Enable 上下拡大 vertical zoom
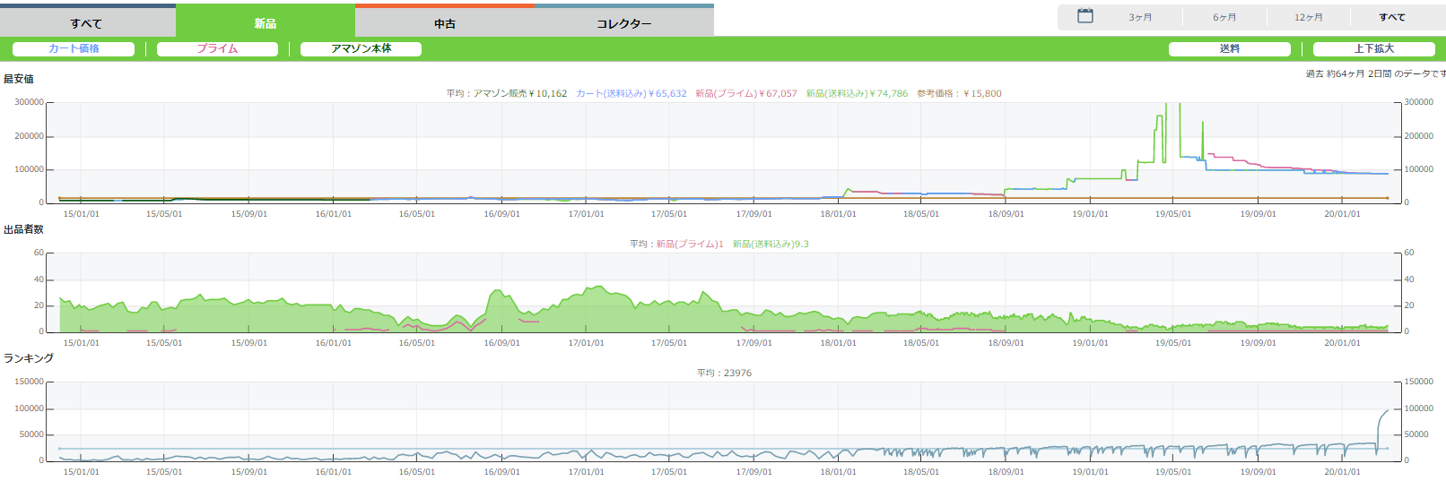Screen dimensions: 1446x481 pos(1373,49)
